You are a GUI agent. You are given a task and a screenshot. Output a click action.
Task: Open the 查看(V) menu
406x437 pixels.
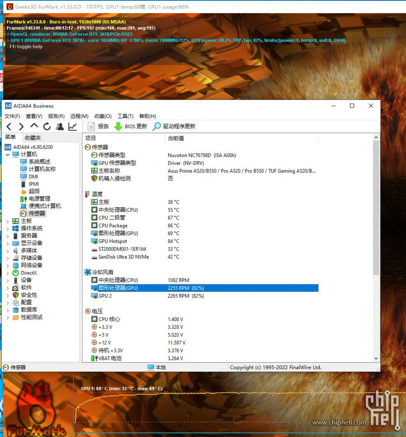pos(34,116)
